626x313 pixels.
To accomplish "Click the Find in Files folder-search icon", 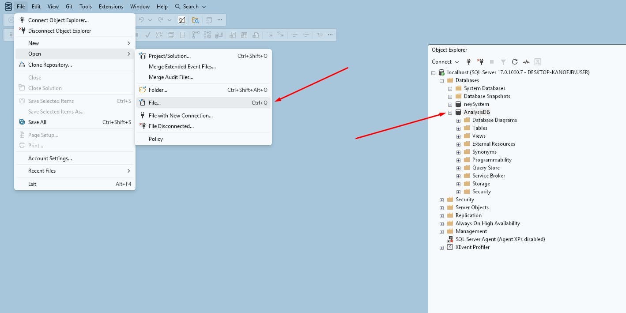I will (195, 20).
